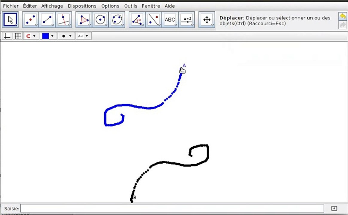Open the Éditer menu
This screenshot has height=215, width=348.
pos(30,6)
